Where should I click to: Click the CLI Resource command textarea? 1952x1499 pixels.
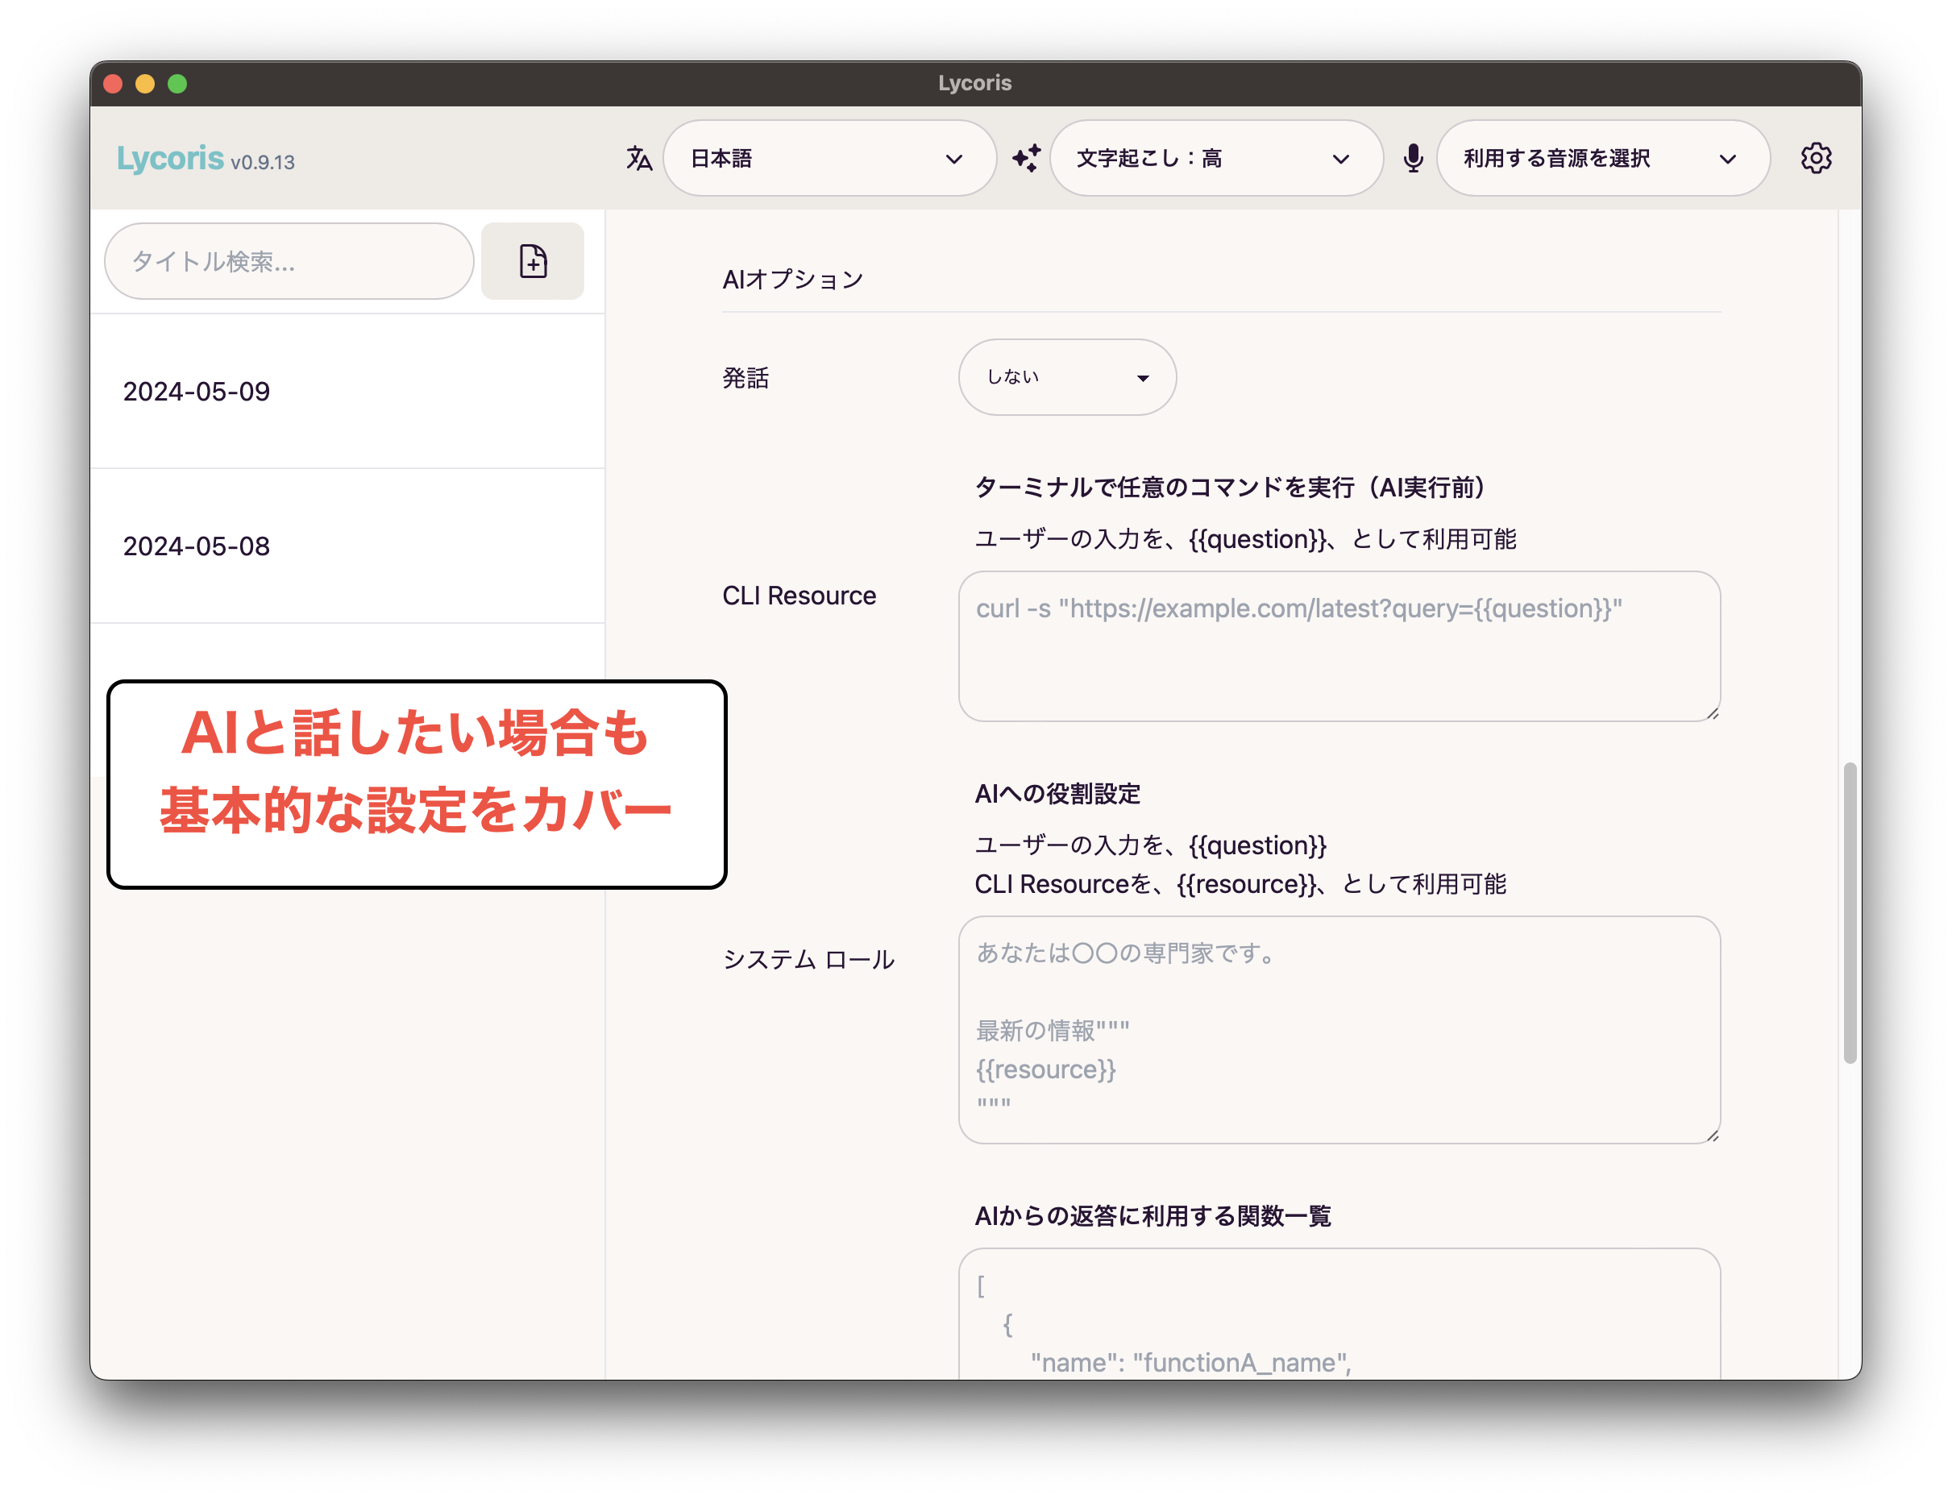click(x=1339, y=646)
